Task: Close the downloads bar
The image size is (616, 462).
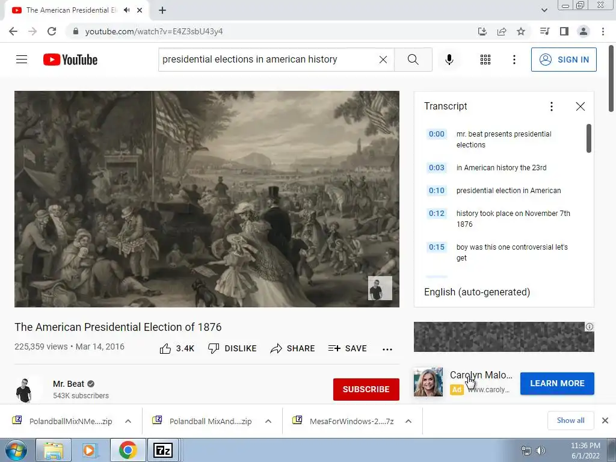Action: (605, 420)
